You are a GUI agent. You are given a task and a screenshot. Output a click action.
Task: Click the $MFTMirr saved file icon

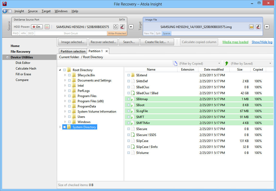(x=132, y=123)
